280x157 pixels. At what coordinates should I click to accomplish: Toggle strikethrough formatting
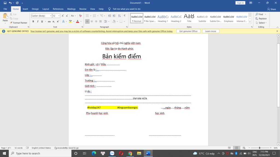click(x=49, y=22)
